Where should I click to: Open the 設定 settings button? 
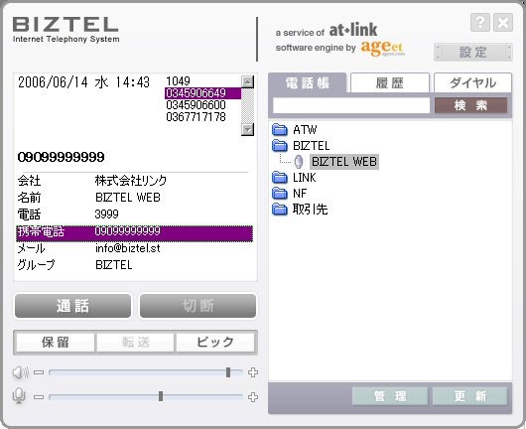click(x=473, y=52)
